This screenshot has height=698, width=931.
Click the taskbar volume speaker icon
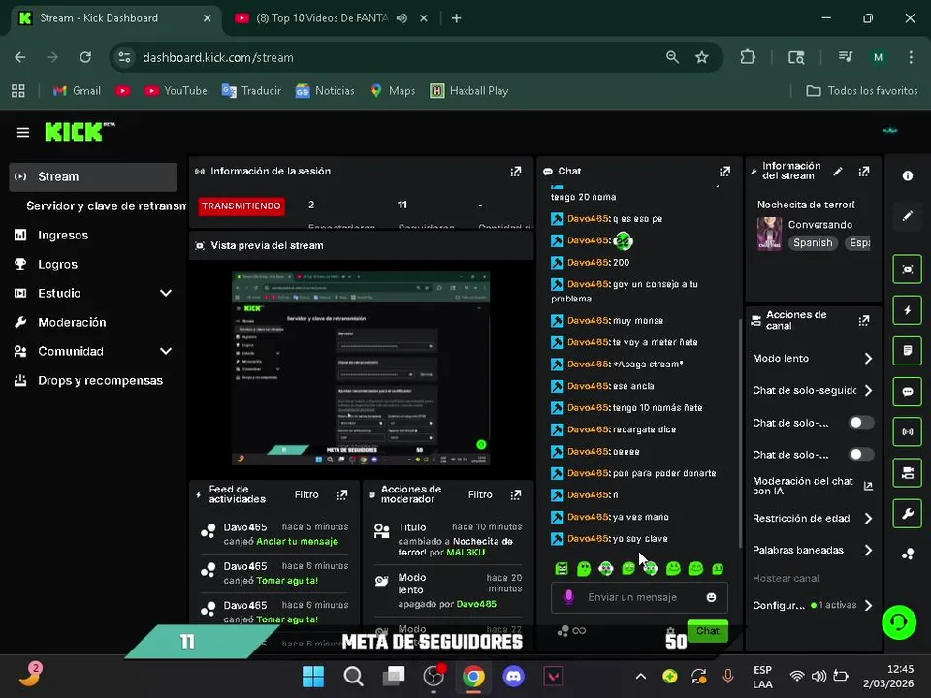[819, 676]
